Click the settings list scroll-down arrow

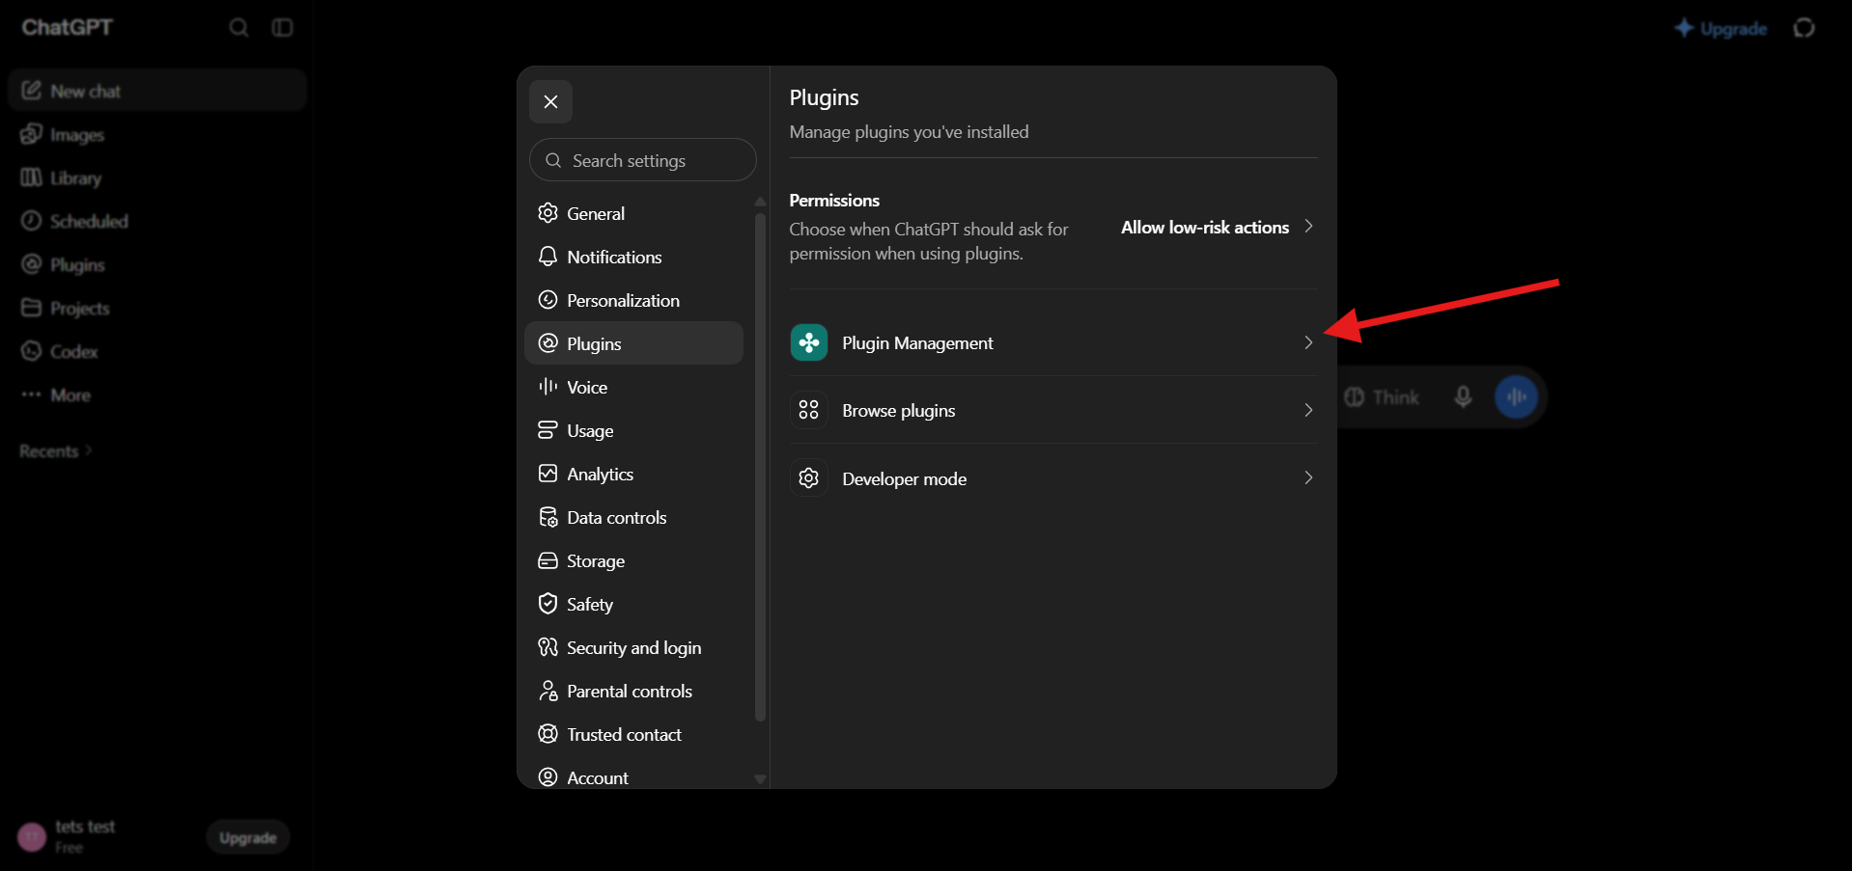pos(760,779)
